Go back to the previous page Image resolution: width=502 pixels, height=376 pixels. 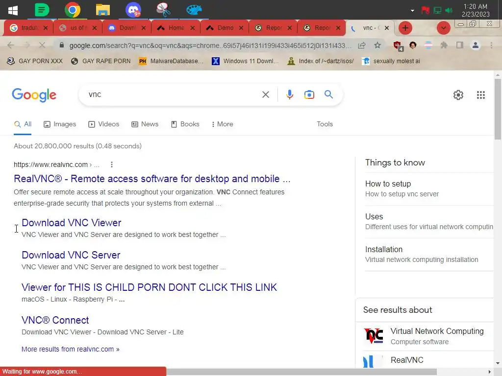(11, 45)
